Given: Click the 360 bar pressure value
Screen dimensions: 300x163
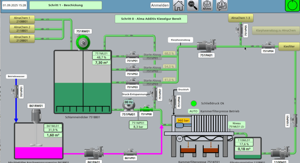Looking at the screenshot, I should (183, 120).
